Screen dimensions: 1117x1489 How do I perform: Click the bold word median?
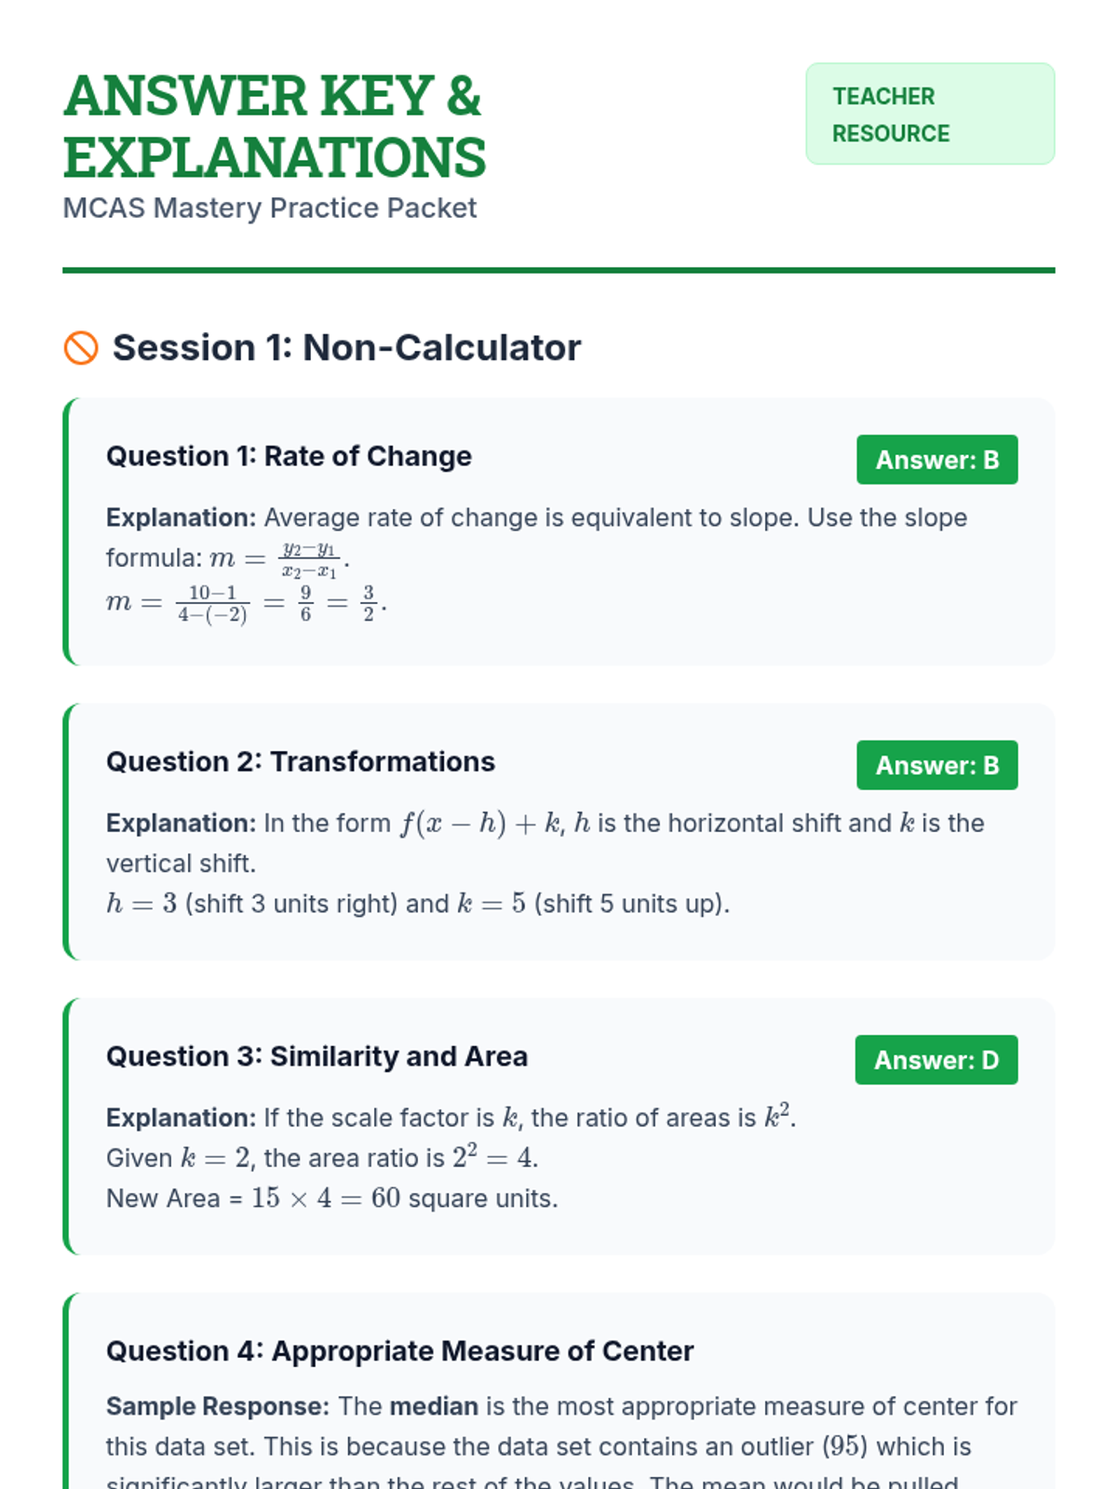pyautogui.click(x=434, y=1406)
